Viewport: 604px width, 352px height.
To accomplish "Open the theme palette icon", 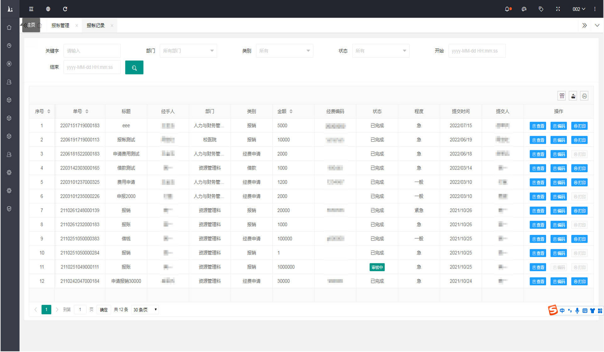I will 524,9.
